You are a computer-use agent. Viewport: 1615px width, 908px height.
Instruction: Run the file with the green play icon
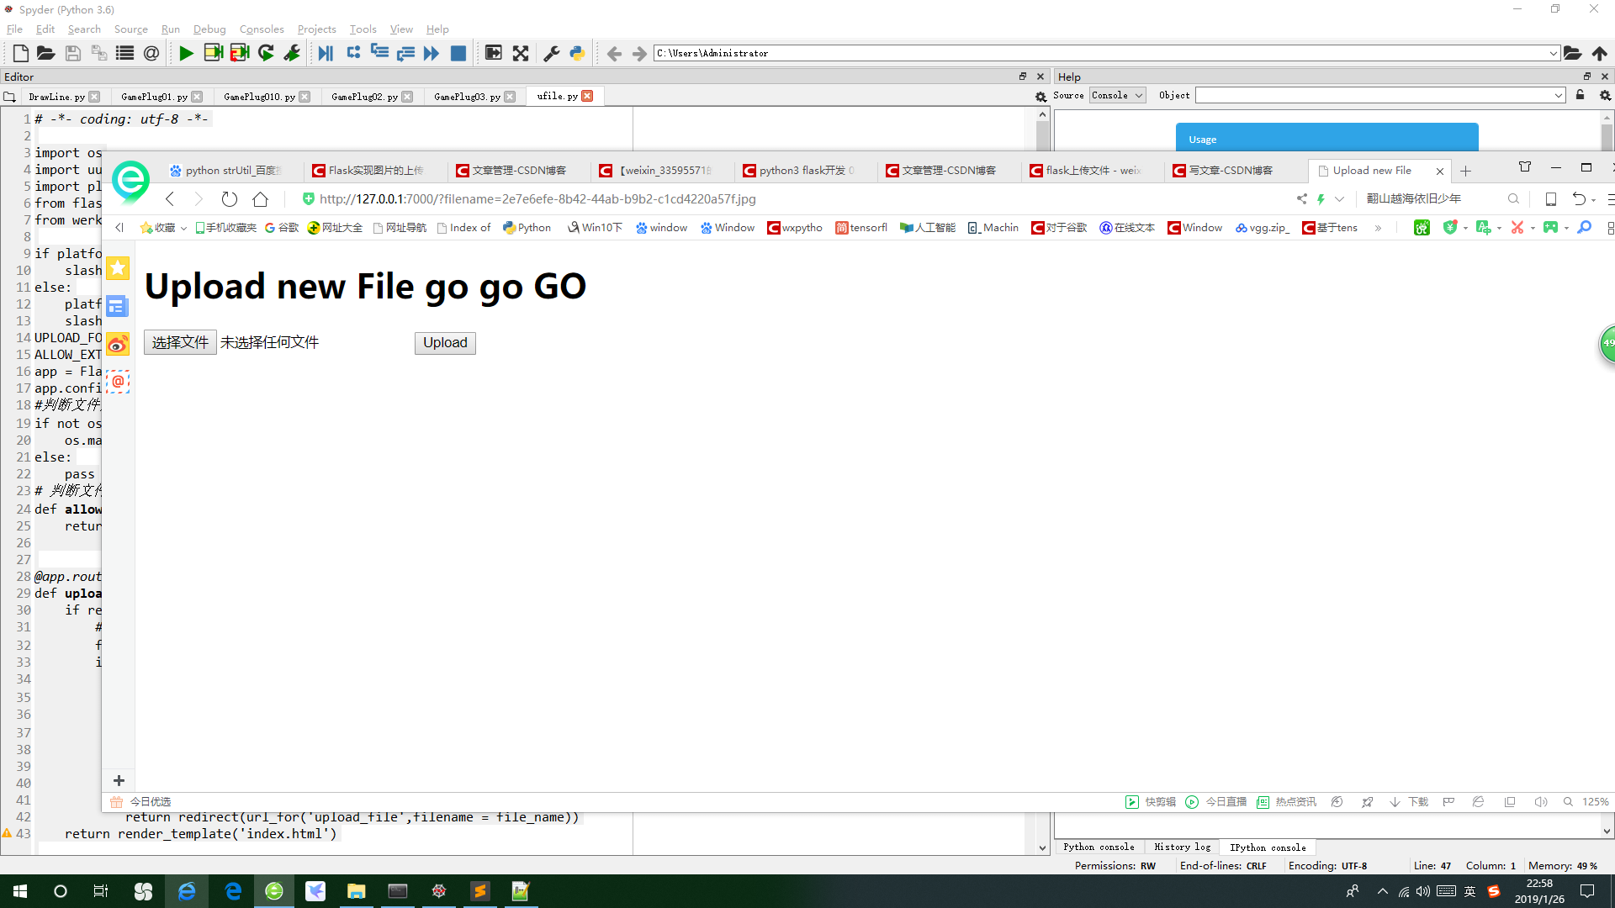(x=186, y=53)
